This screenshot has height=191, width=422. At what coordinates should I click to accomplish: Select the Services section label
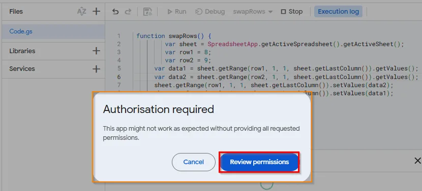click(22, 69)
